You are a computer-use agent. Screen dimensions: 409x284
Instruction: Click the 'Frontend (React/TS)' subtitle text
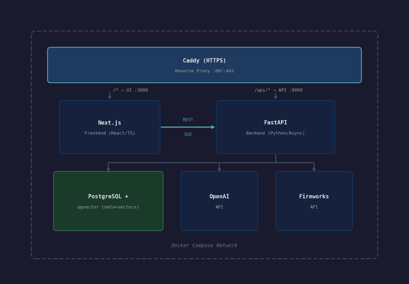pos(110,133)
